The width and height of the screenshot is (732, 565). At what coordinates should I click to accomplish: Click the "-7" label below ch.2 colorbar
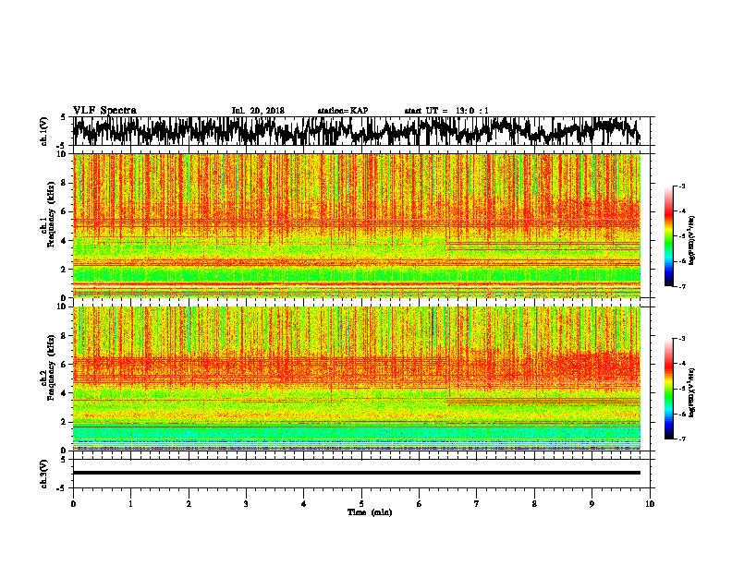(682, 439)
